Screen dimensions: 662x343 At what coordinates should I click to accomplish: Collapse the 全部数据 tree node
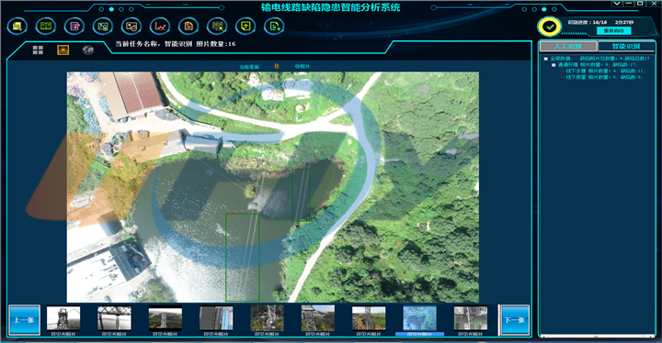click(x=546, y=59)
